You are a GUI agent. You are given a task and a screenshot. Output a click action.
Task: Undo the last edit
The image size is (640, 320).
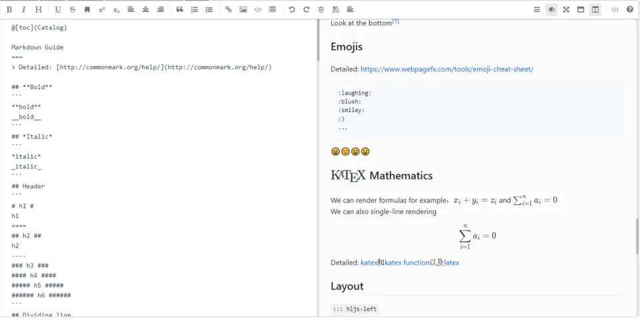tap(291, 10)
